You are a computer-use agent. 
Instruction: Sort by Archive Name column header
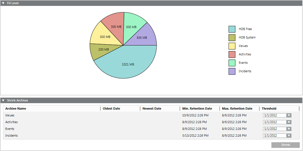point(16,109)
